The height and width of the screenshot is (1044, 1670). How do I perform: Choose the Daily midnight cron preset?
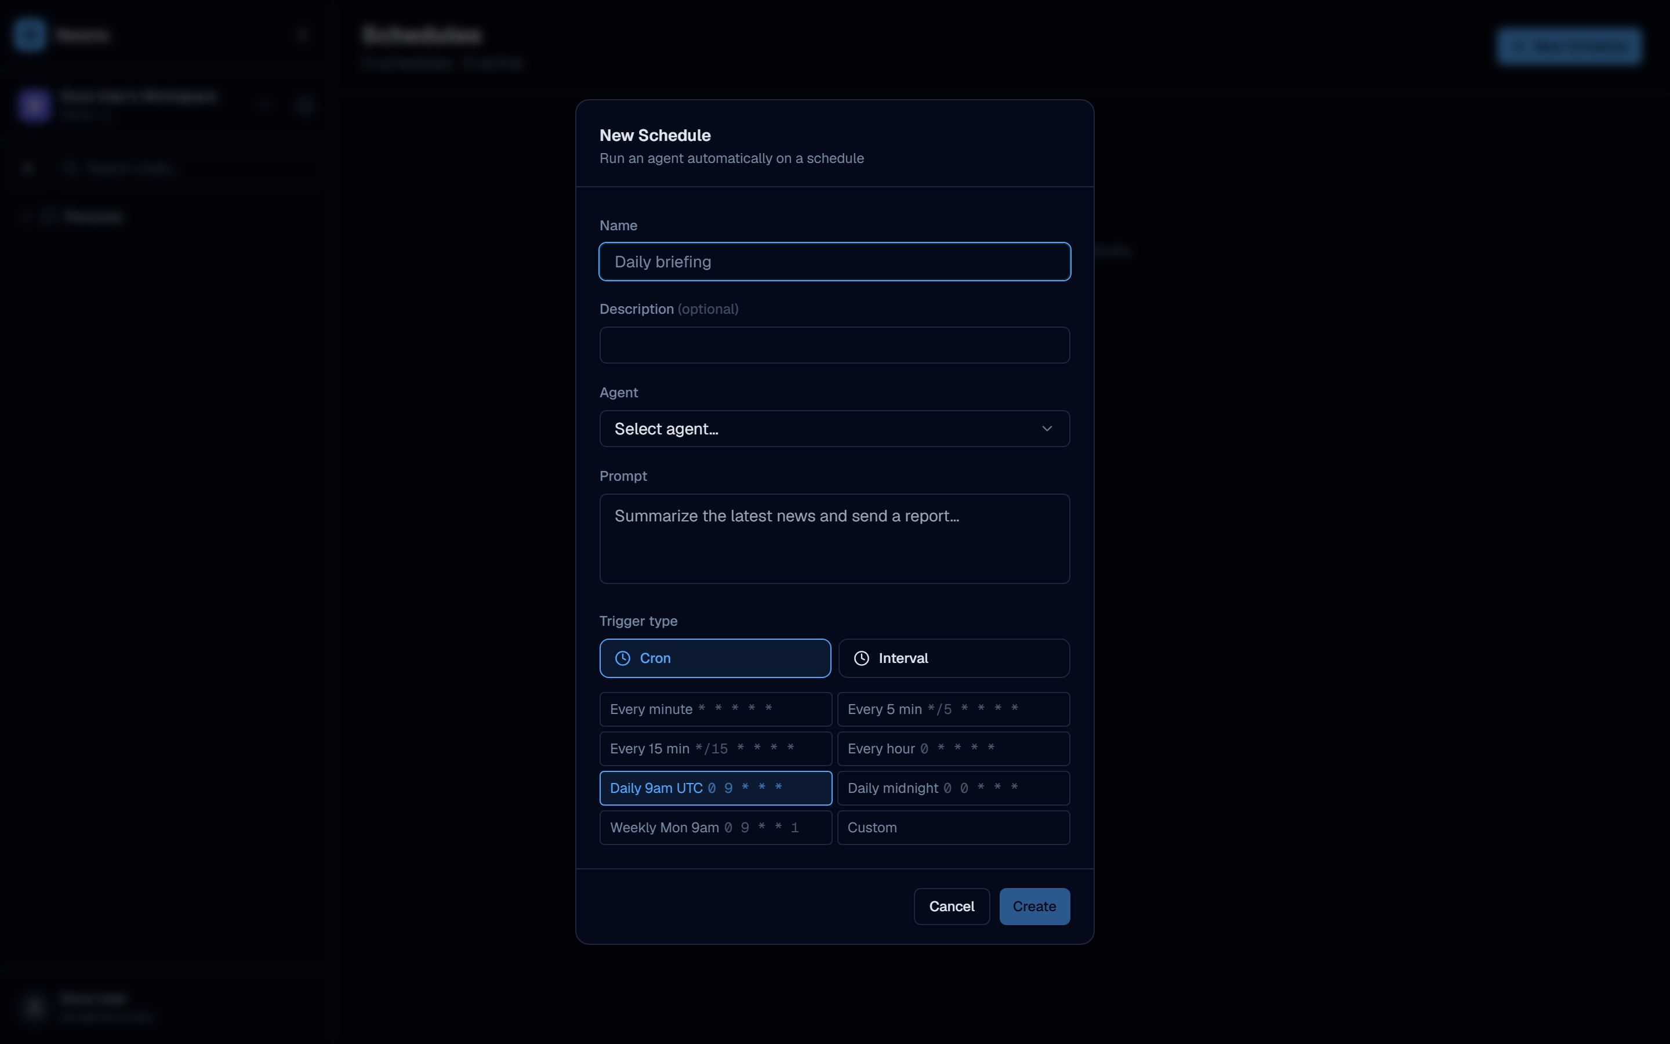click(954, 788)
